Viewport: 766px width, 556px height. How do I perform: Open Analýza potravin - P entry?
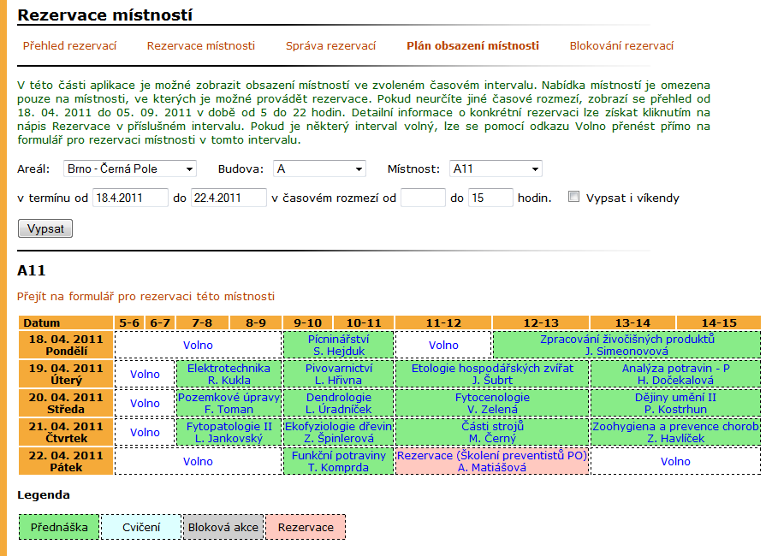(x=675, y=375)
